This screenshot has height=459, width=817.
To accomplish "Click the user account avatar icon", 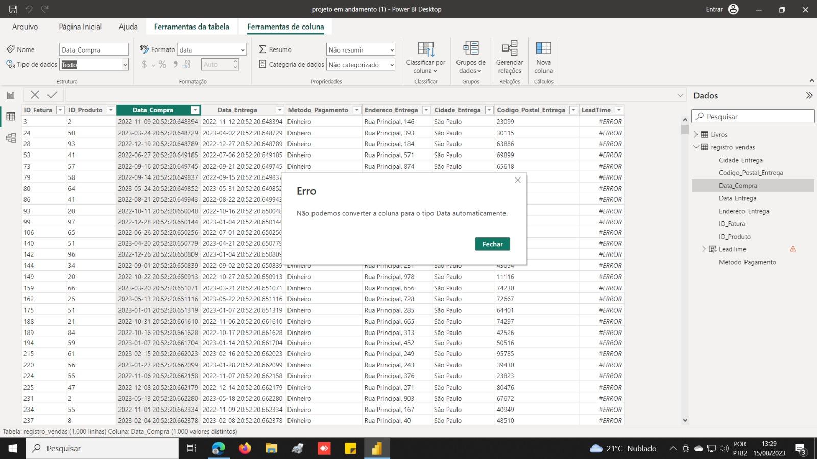I will pyautogui.click(x=733, y=9).
